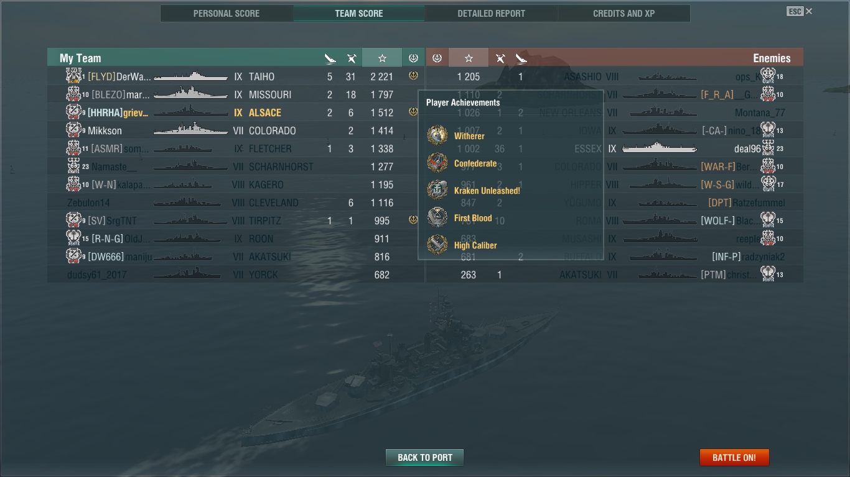Select the ALSACE player row
This screenshot has width=850, height=477.
point(236,112)
